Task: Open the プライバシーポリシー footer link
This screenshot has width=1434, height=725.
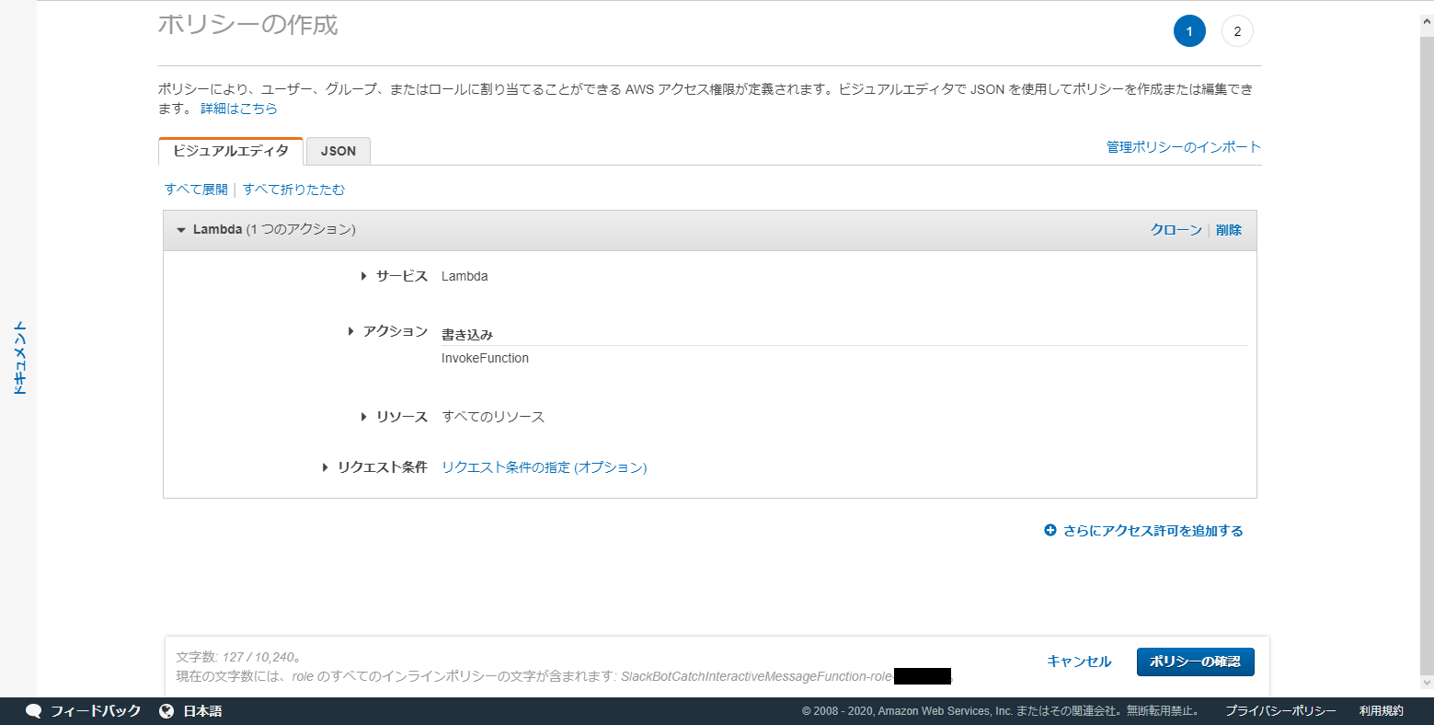Action: pyautogui.click(x=1280, y=711)
